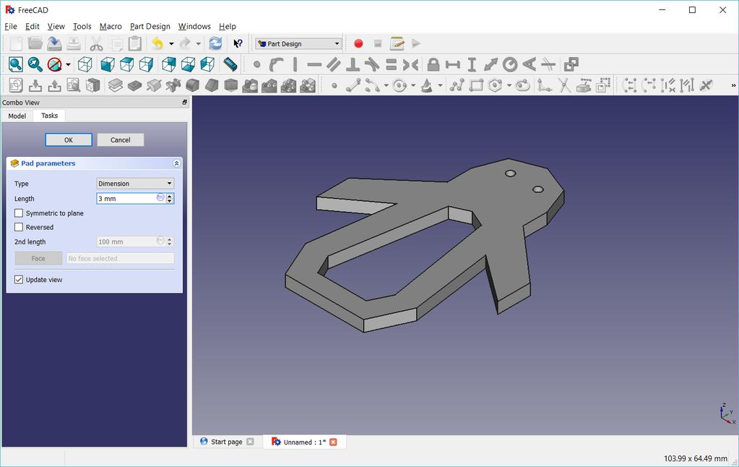Collapse the Pad parameters section
Image resolution: width=739 pixels, height=467 pixels.
click(176, 163)
